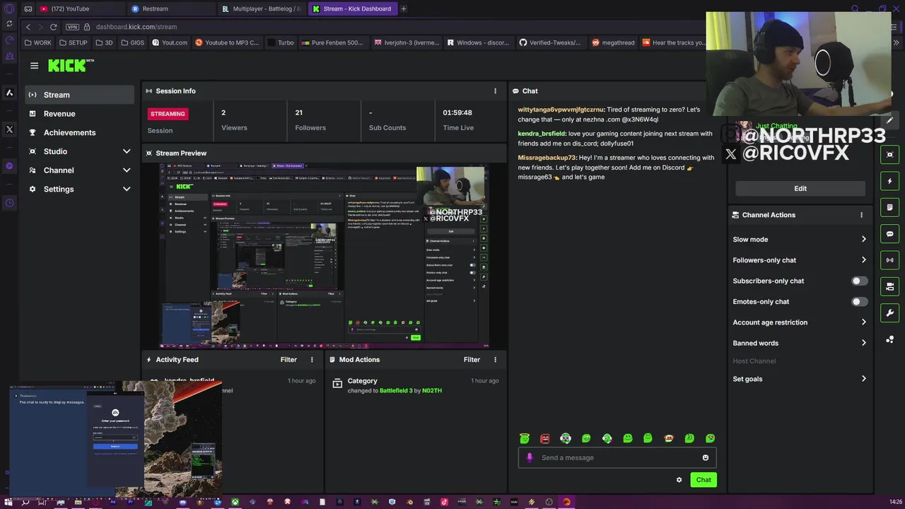Insert the red angry block emote
The image size is (905, 509).
[544, 438]
